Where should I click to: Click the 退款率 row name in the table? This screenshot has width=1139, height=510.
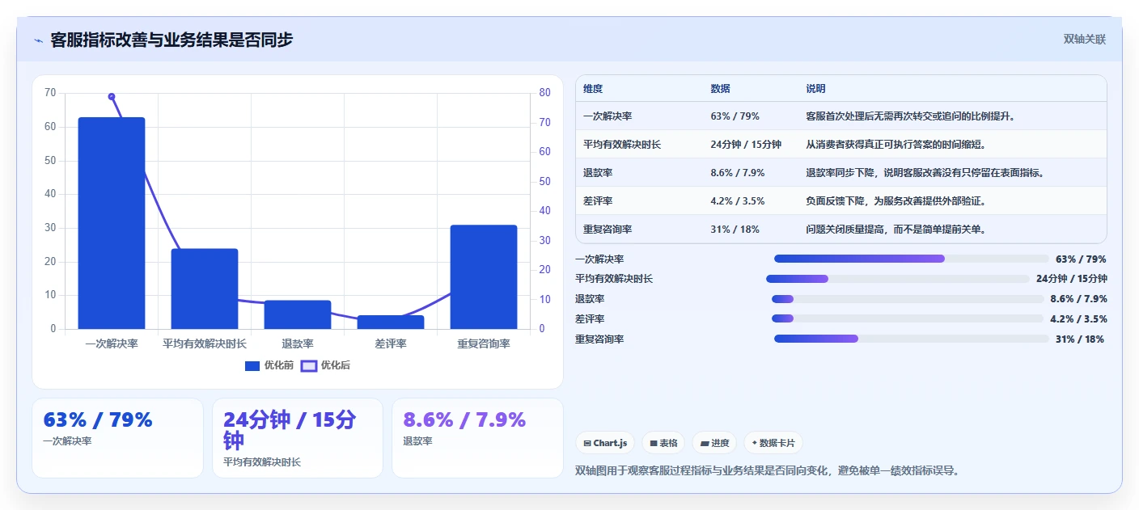click(x=598, y=173)
